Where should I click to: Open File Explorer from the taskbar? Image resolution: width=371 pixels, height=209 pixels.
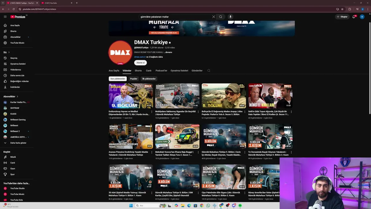coord(183,206)
